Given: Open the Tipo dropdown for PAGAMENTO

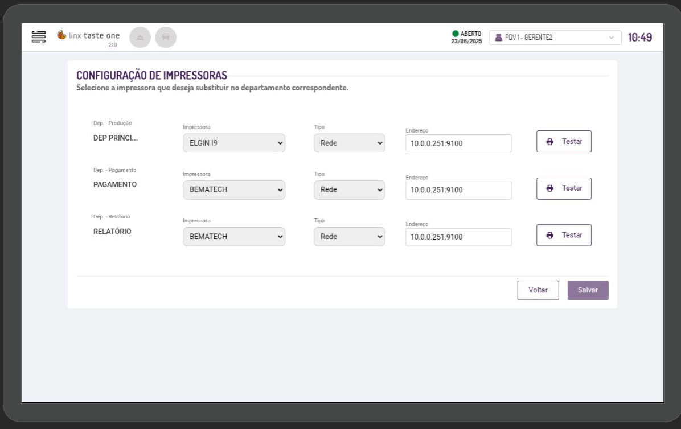Looking at the screenshot, I should click(349, 190).
